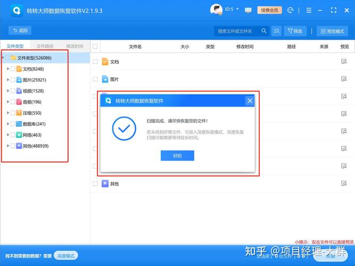
Task: Open the user avatar profile
Action: (x=216, y=10)
